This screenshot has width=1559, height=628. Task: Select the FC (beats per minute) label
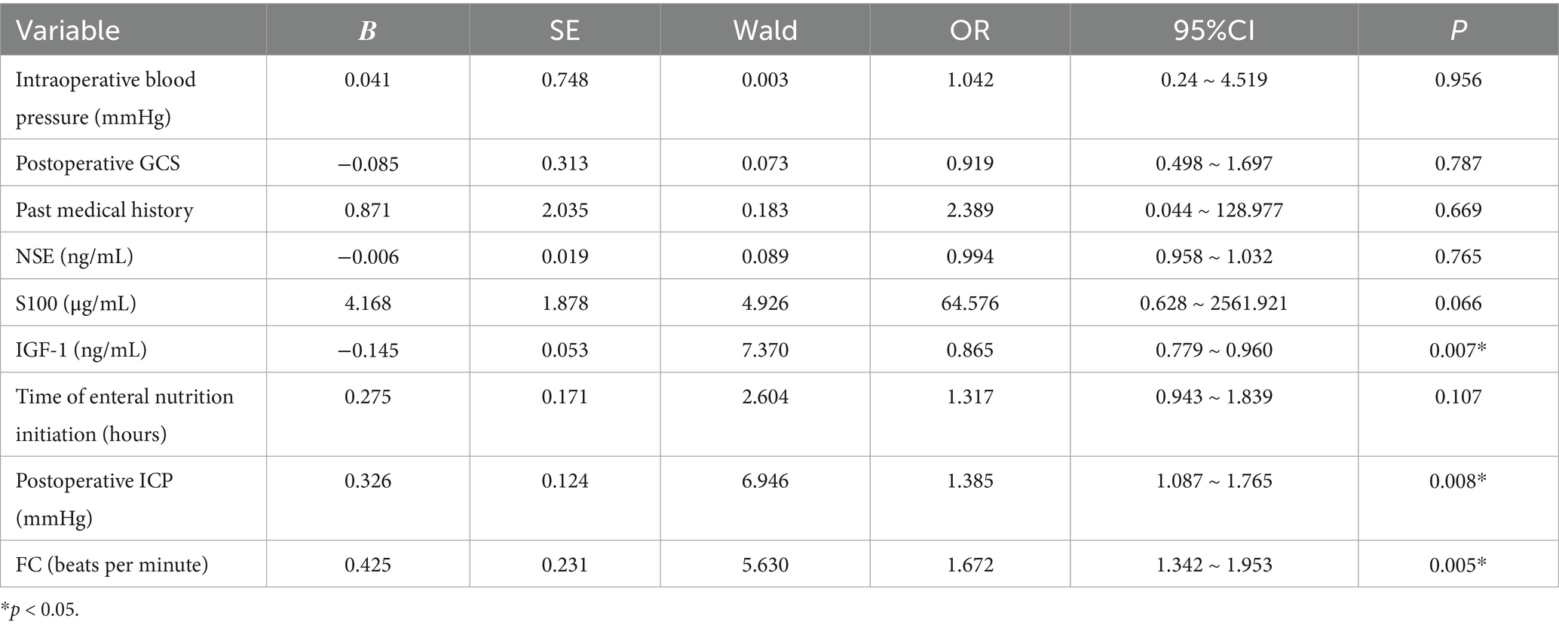tap(112, 565)
